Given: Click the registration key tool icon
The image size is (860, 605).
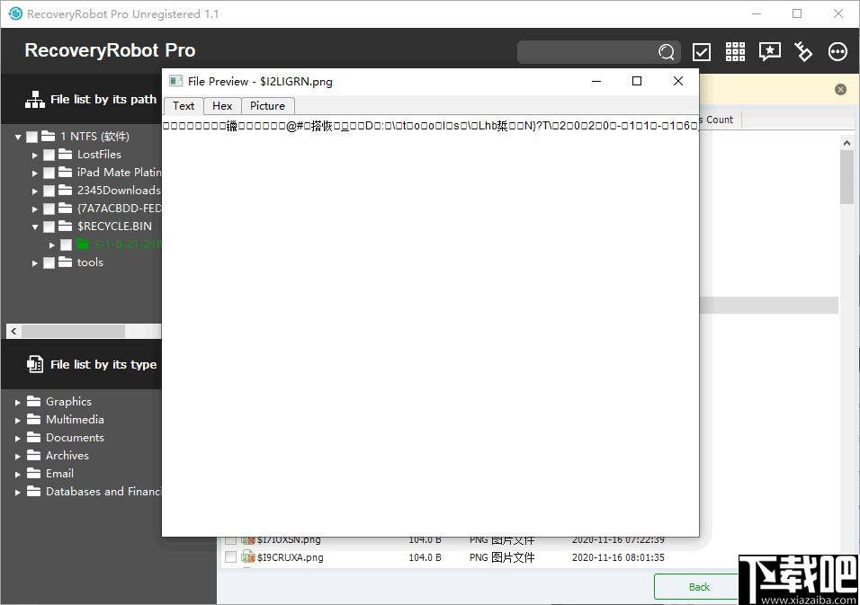Looking at the screenshot, I should (x=803, y=52).
